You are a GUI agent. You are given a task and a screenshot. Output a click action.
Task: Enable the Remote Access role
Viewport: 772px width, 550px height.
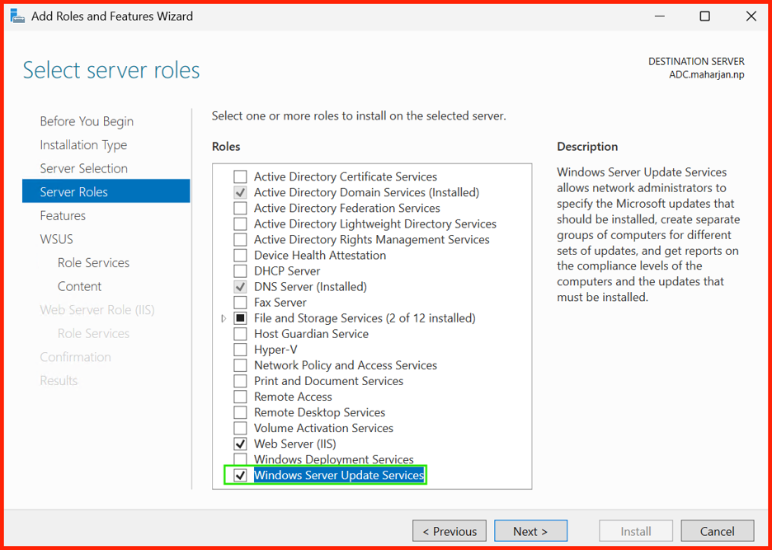(x=240, y=397)
